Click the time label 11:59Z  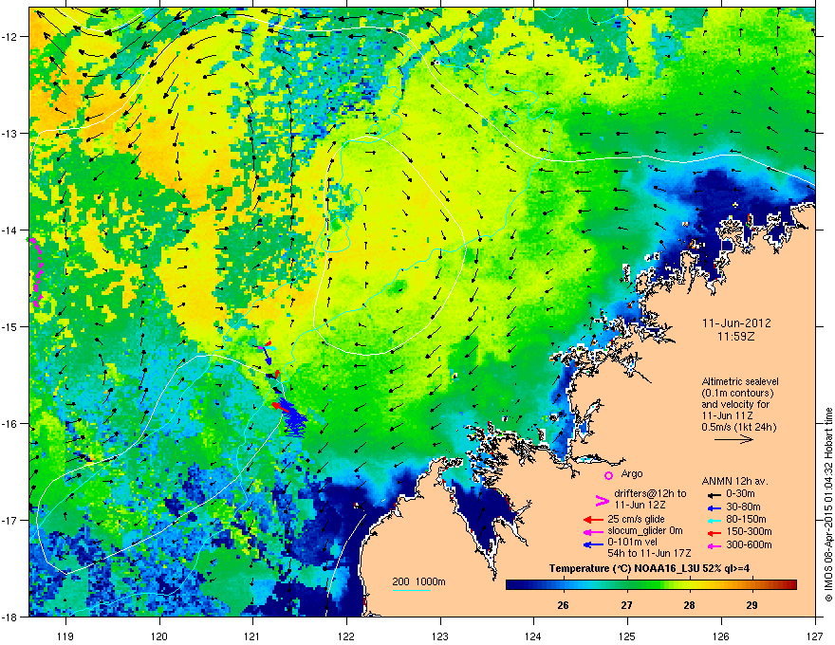(736, 337)
